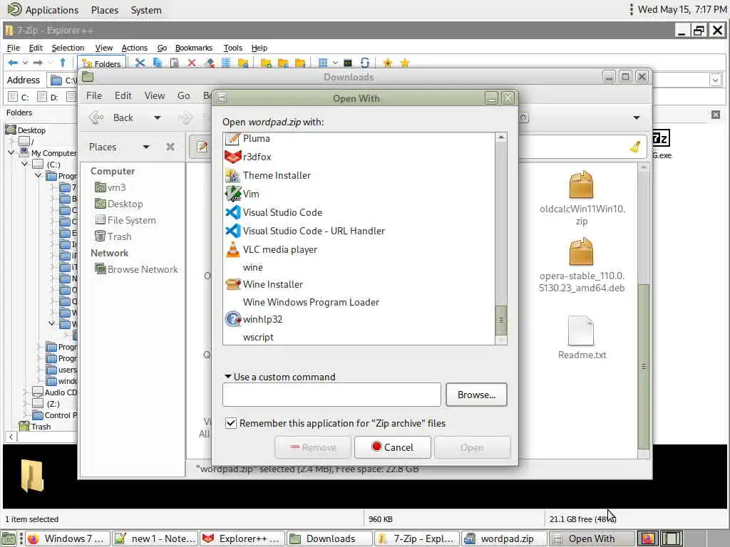Select wscript in application list
Viewport: 730px width, 547px height.
(359, 337)
